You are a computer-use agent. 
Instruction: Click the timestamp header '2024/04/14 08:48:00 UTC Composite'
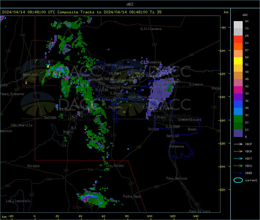coord(40,12)
